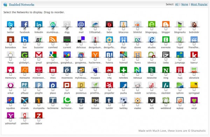
Task: Enable the bebo checkbox
Action: [109, 29]
